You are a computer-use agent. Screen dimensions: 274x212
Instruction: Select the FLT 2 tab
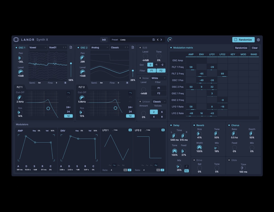point(82,87)
